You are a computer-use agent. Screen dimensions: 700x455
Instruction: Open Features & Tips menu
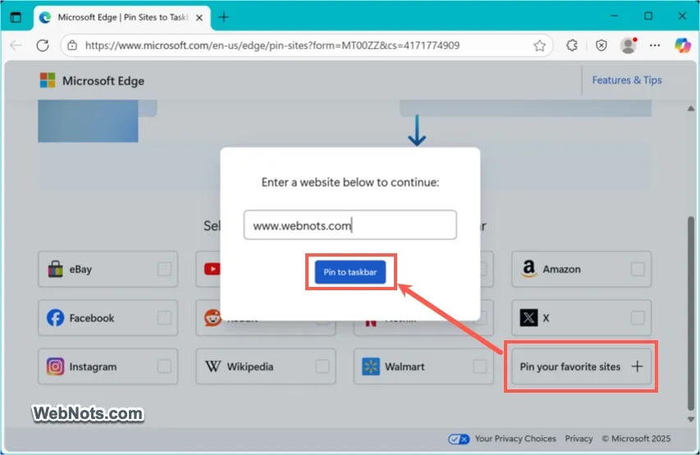626,80
